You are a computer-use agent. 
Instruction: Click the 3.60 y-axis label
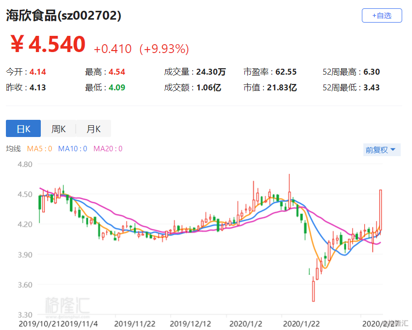click(25, 285)
